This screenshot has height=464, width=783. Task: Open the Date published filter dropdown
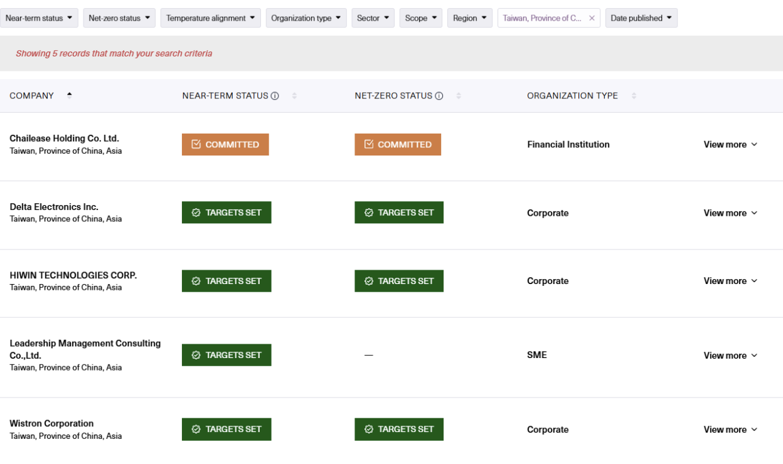pos(641,18)
